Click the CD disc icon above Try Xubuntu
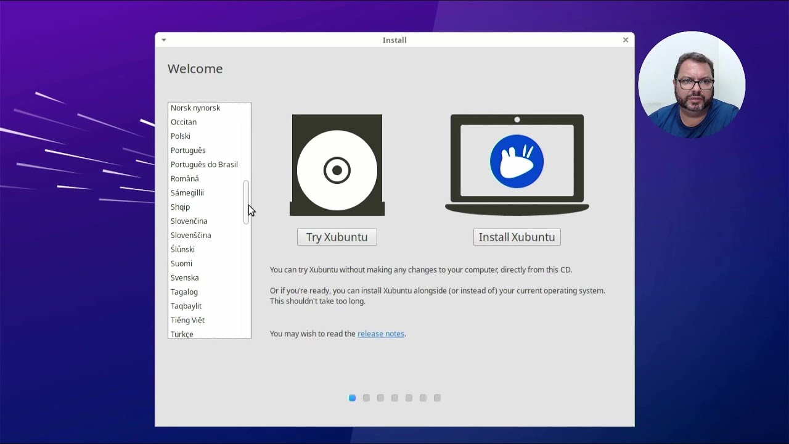The width and height of the screenshot is (789, 444). click(337, 165)
